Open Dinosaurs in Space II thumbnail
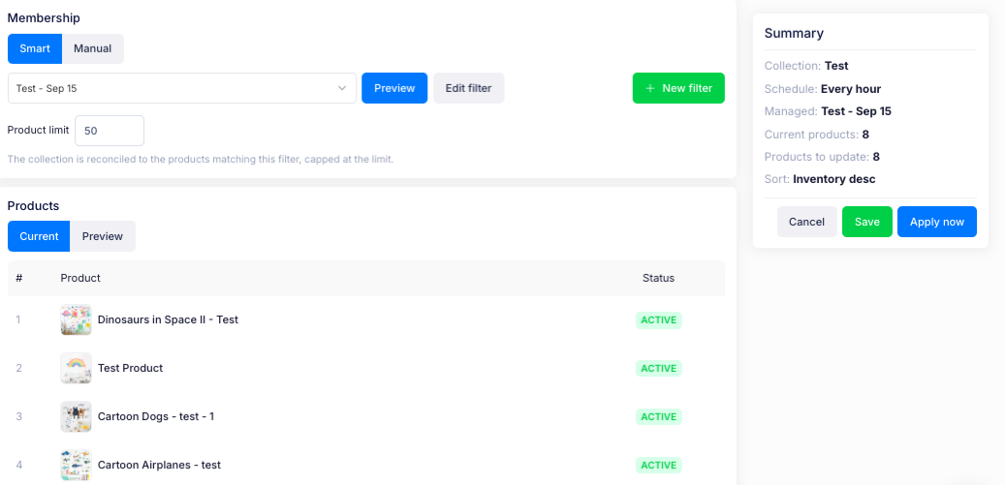Screen dimensions: 1006x485 pos(76,319)
